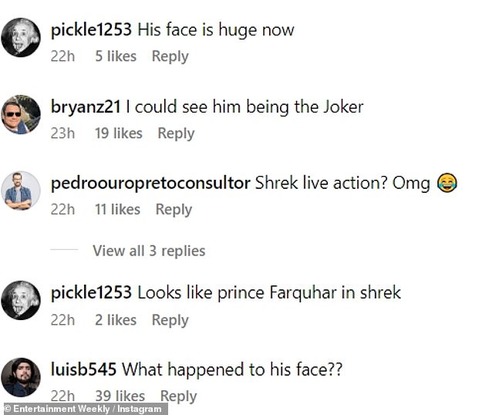Click 23h timestamp on bryanz21 comment
Screen dimensions: 489x415
[62, 133]
